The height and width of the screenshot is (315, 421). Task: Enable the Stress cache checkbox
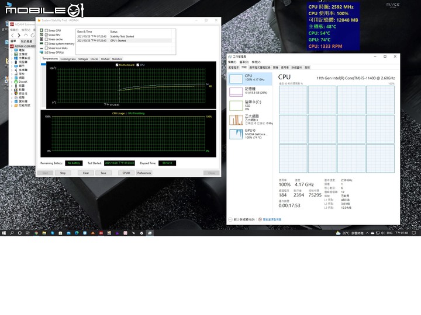click(x=46, y=40)
